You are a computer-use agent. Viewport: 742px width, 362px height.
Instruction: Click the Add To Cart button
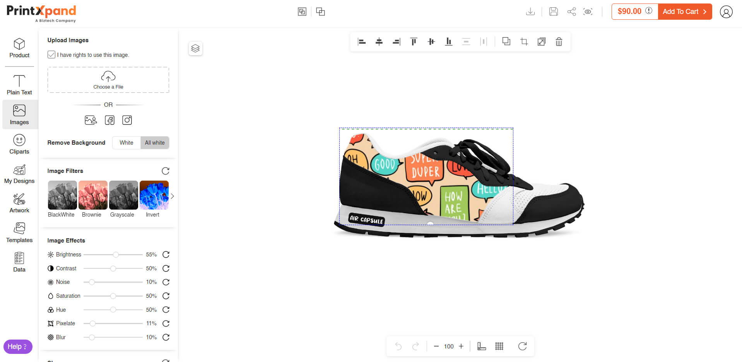(684, 12)
